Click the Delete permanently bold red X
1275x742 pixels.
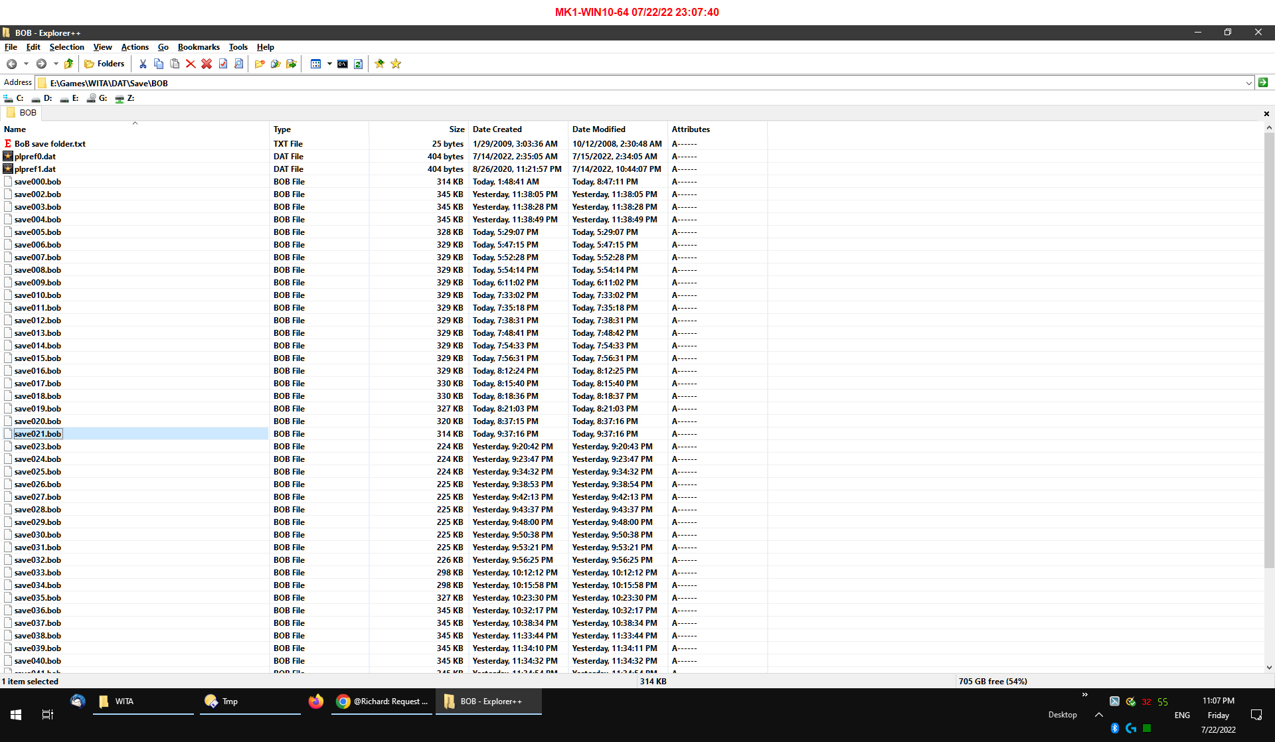[x=207, y=64]
